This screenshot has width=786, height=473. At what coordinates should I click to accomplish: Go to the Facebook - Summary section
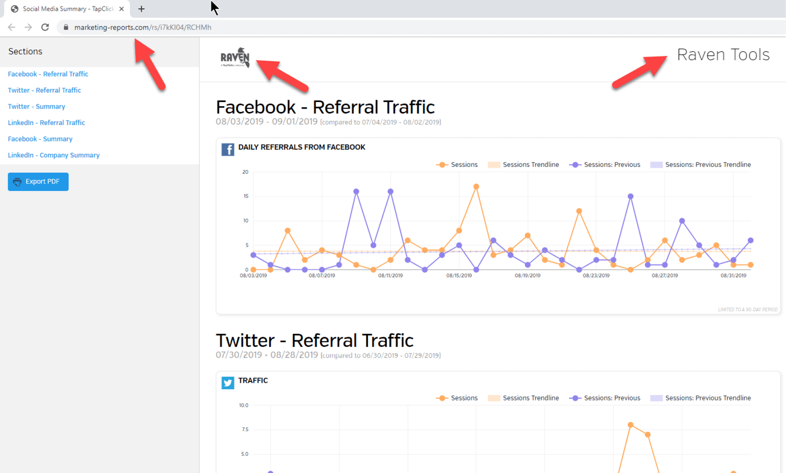[x=40, y=139]
